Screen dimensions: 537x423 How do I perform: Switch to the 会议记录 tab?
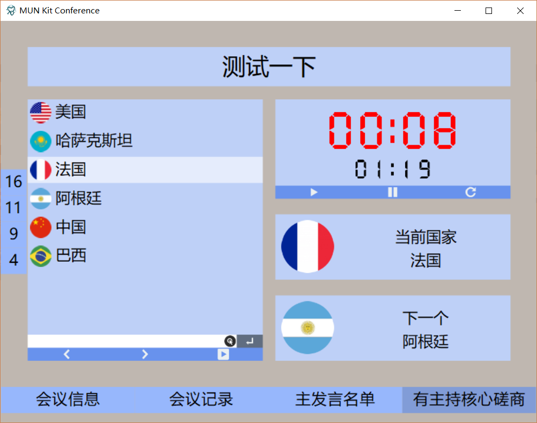200,399
